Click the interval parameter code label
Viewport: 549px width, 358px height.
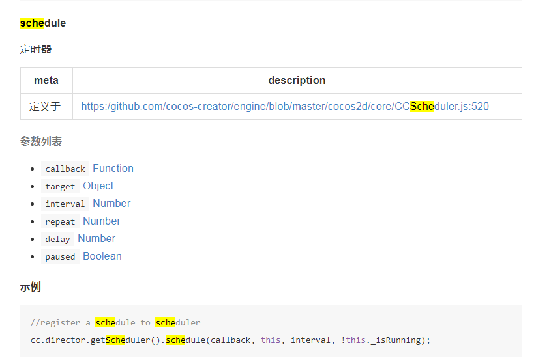click(x=65, y=204)
